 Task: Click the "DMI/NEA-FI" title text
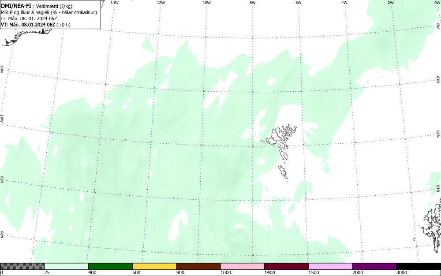coord(16,6)
